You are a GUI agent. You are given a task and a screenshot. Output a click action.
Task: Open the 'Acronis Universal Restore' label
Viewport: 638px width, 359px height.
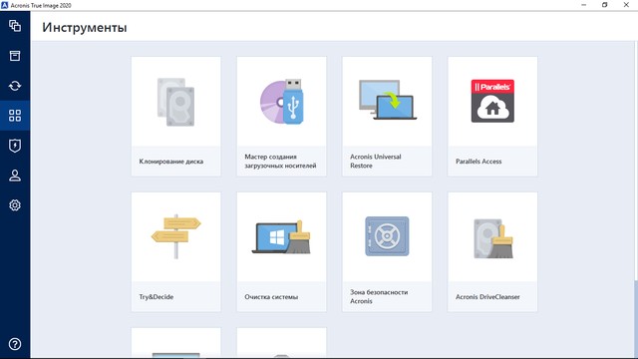(376, 162)
